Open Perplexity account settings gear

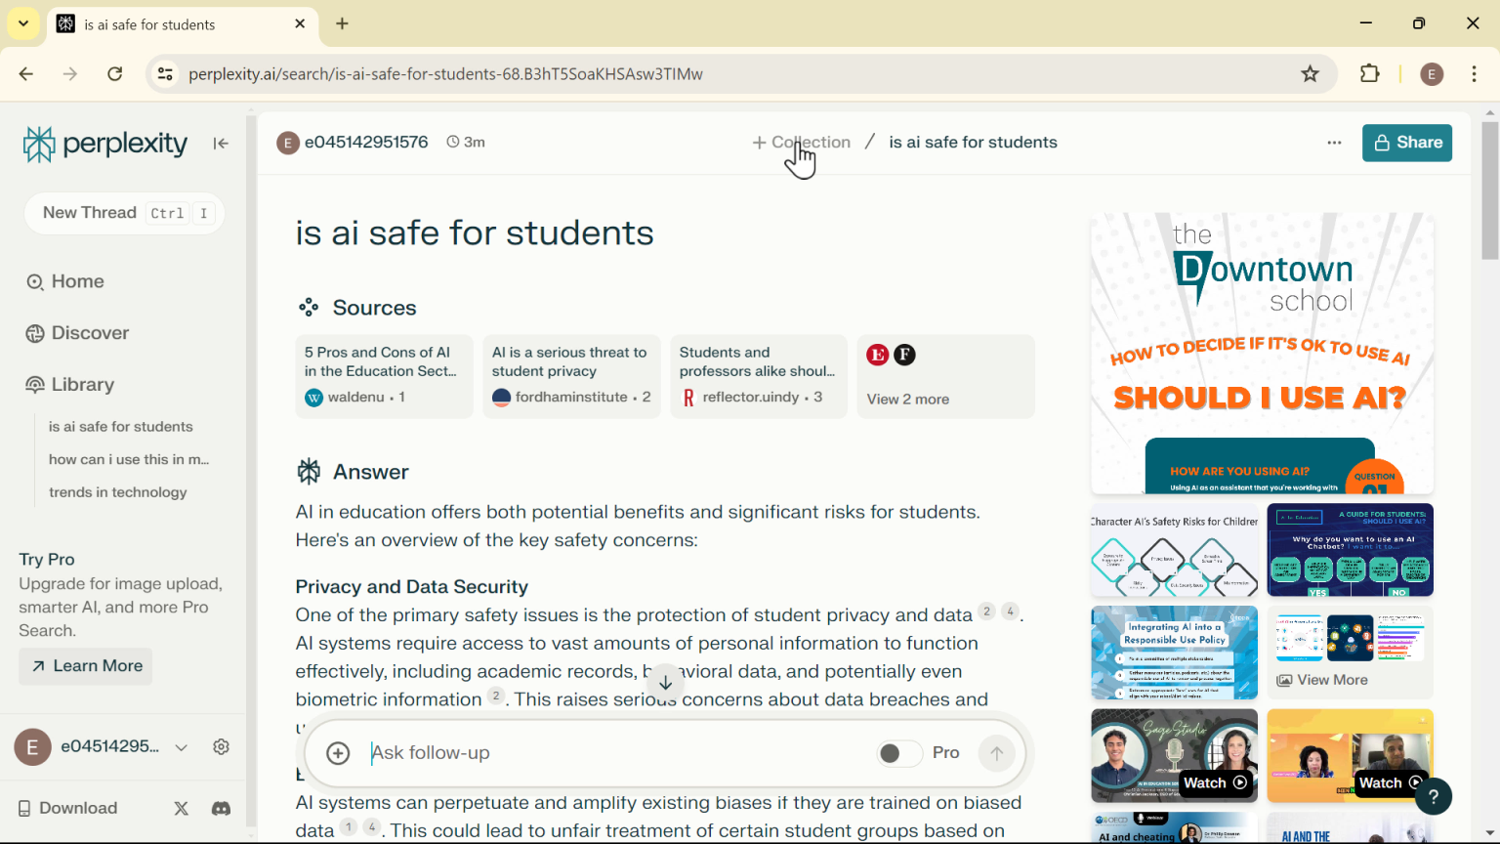221,746
